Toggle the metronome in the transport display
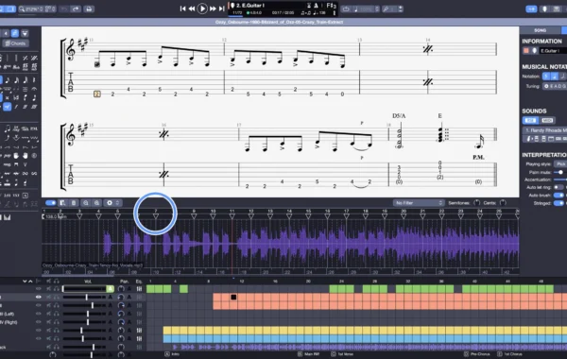Viewport: 567px width, 359px height. [x=316, y=6]
